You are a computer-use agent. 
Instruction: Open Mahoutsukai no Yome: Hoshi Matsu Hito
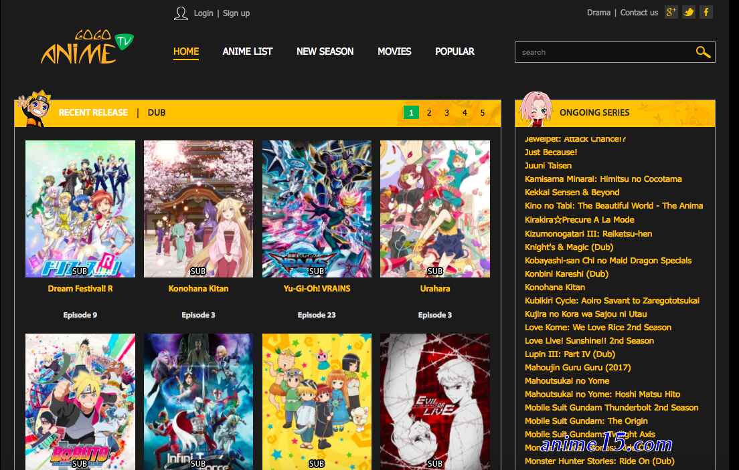tap(602, 394)
